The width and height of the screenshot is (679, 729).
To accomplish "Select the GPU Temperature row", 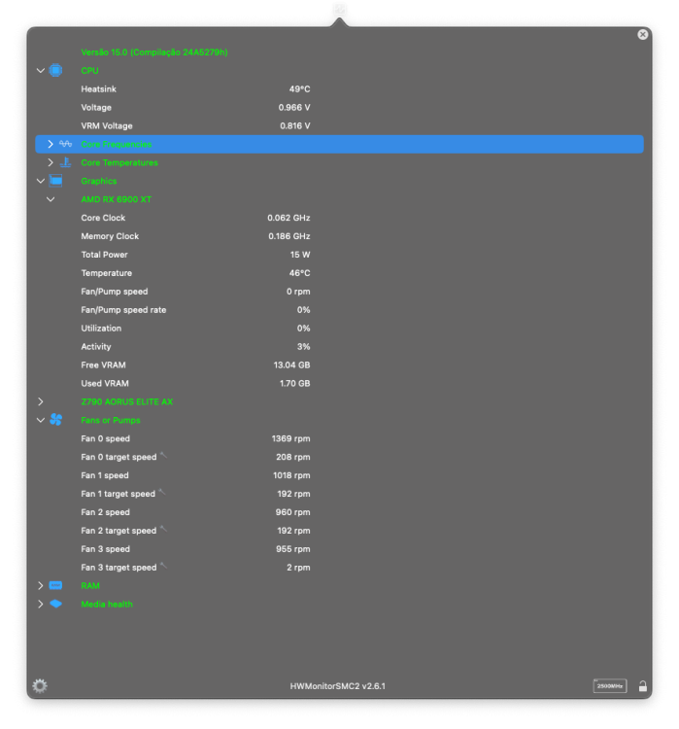I will point(339,273).
